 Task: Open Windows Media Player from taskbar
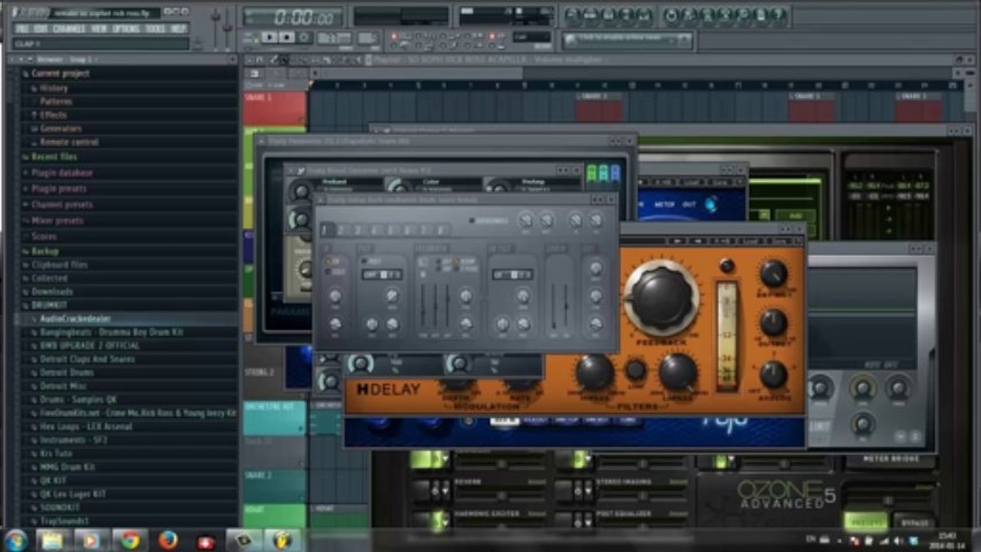point(91,540)
